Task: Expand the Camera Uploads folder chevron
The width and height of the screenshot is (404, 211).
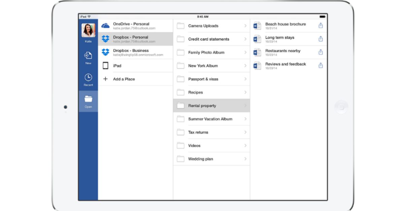Action: point(245,26)
